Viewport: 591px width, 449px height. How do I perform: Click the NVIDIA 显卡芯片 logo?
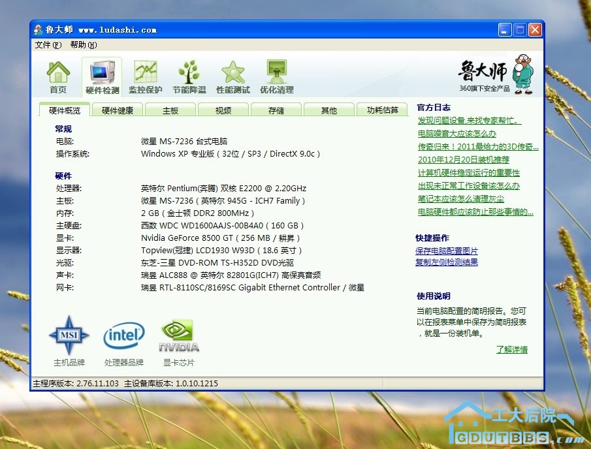179,335
